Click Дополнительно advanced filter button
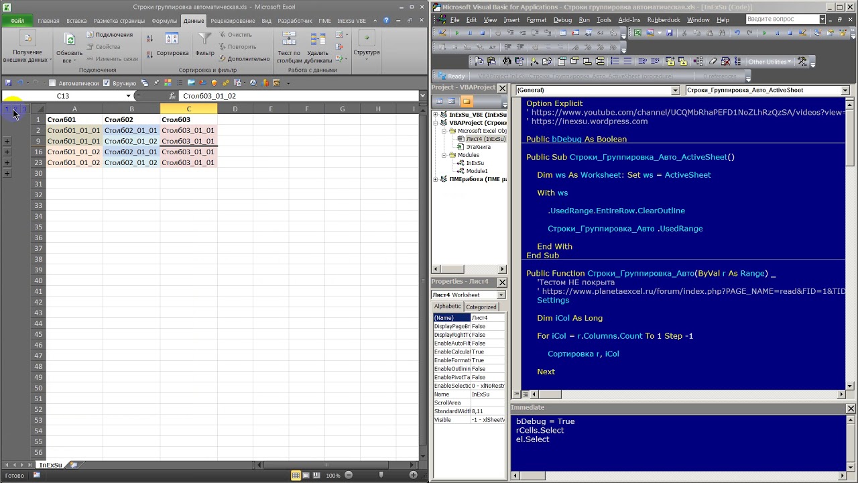The height and width of the screenshot is (483, 858). [x=245, y=59]
